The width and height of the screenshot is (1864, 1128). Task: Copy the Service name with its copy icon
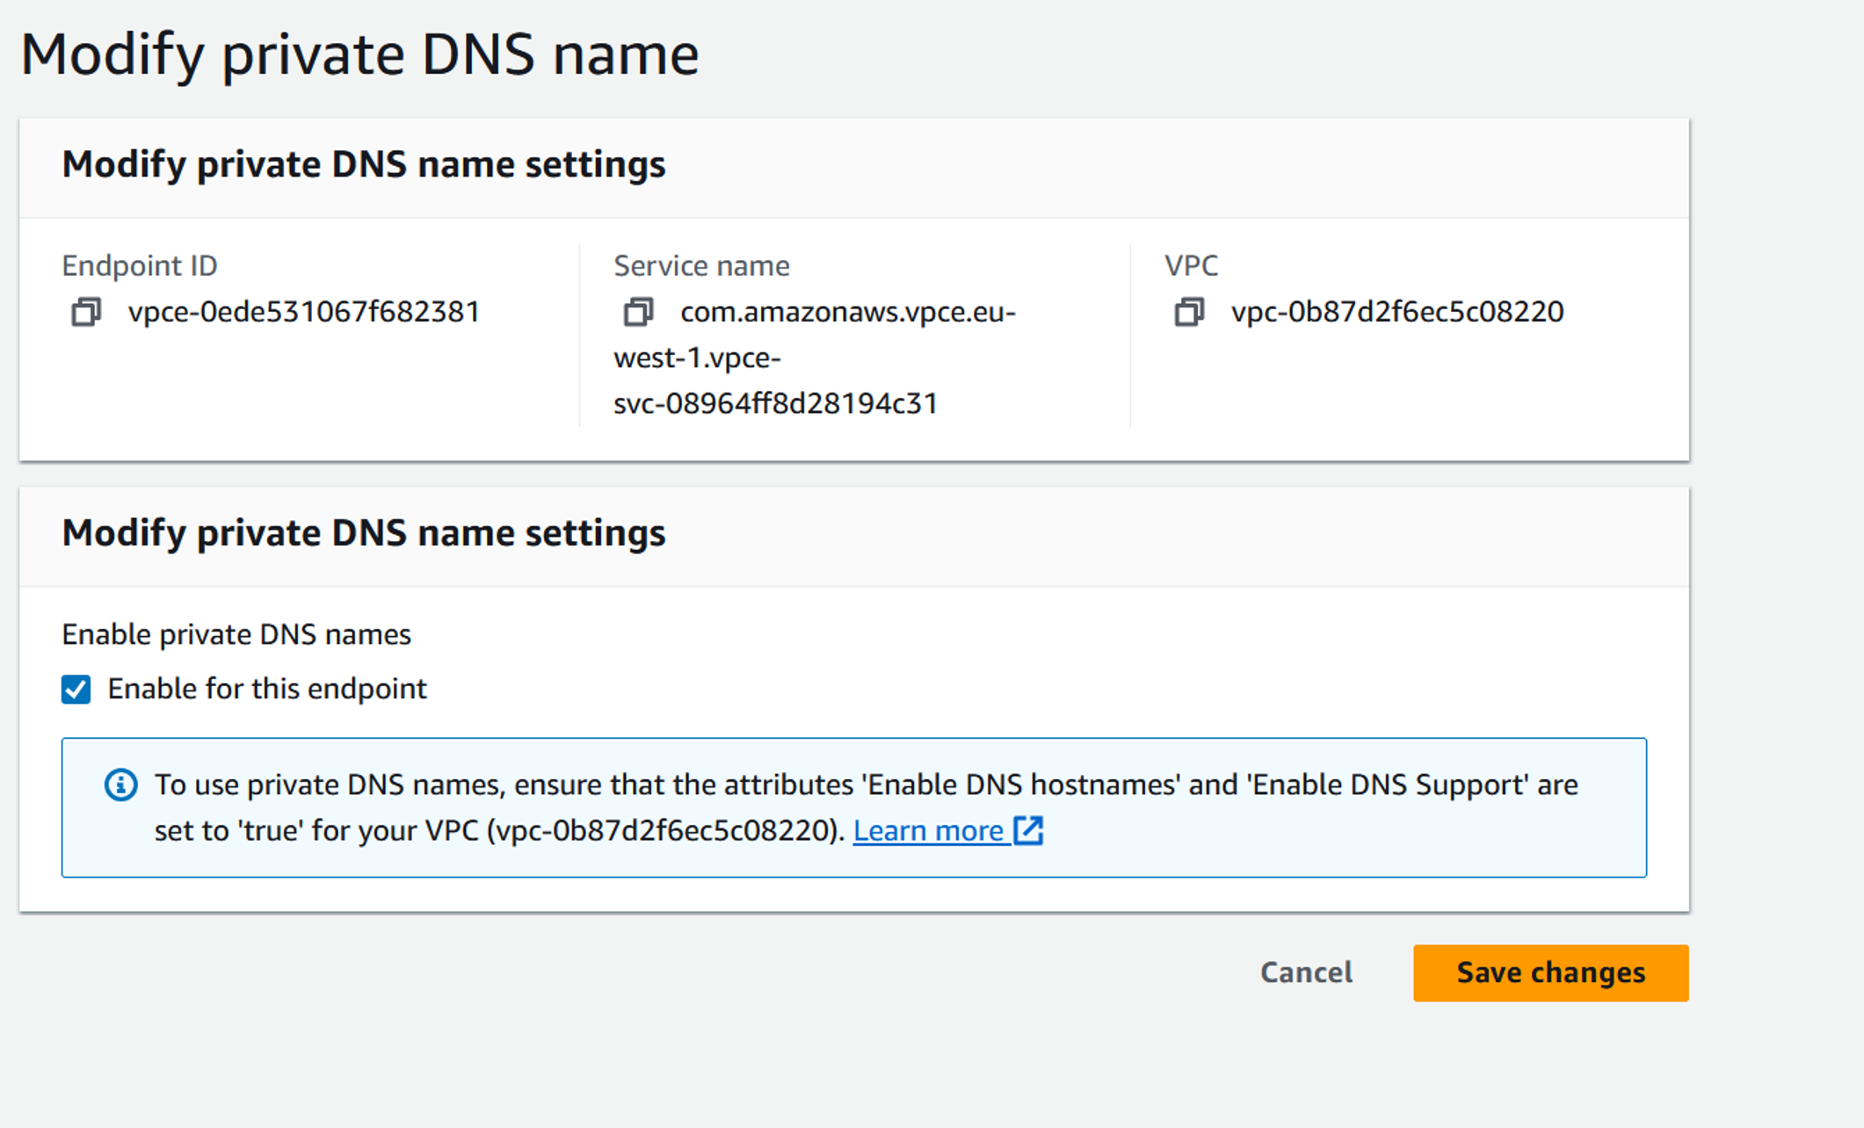pos(638,312)
